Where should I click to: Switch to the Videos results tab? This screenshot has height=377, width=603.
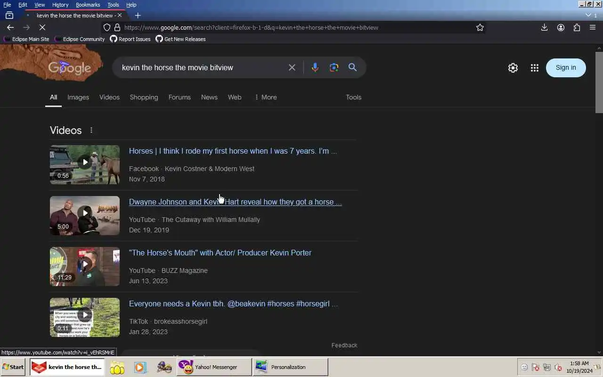click(109, 97)
